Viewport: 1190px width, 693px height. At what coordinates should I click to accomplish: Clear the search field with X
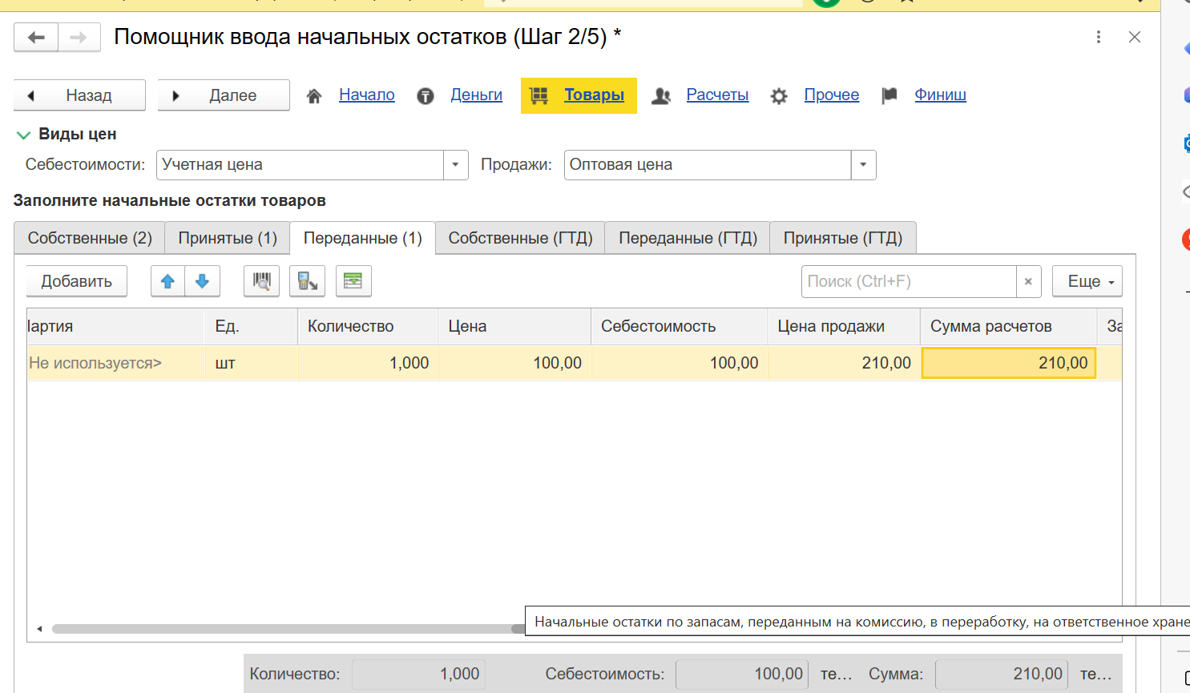[x=1028, y=281]
